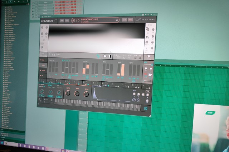Click the teal expand icon at bottom right
Screen dimensions: 229x152
point(146,108)
